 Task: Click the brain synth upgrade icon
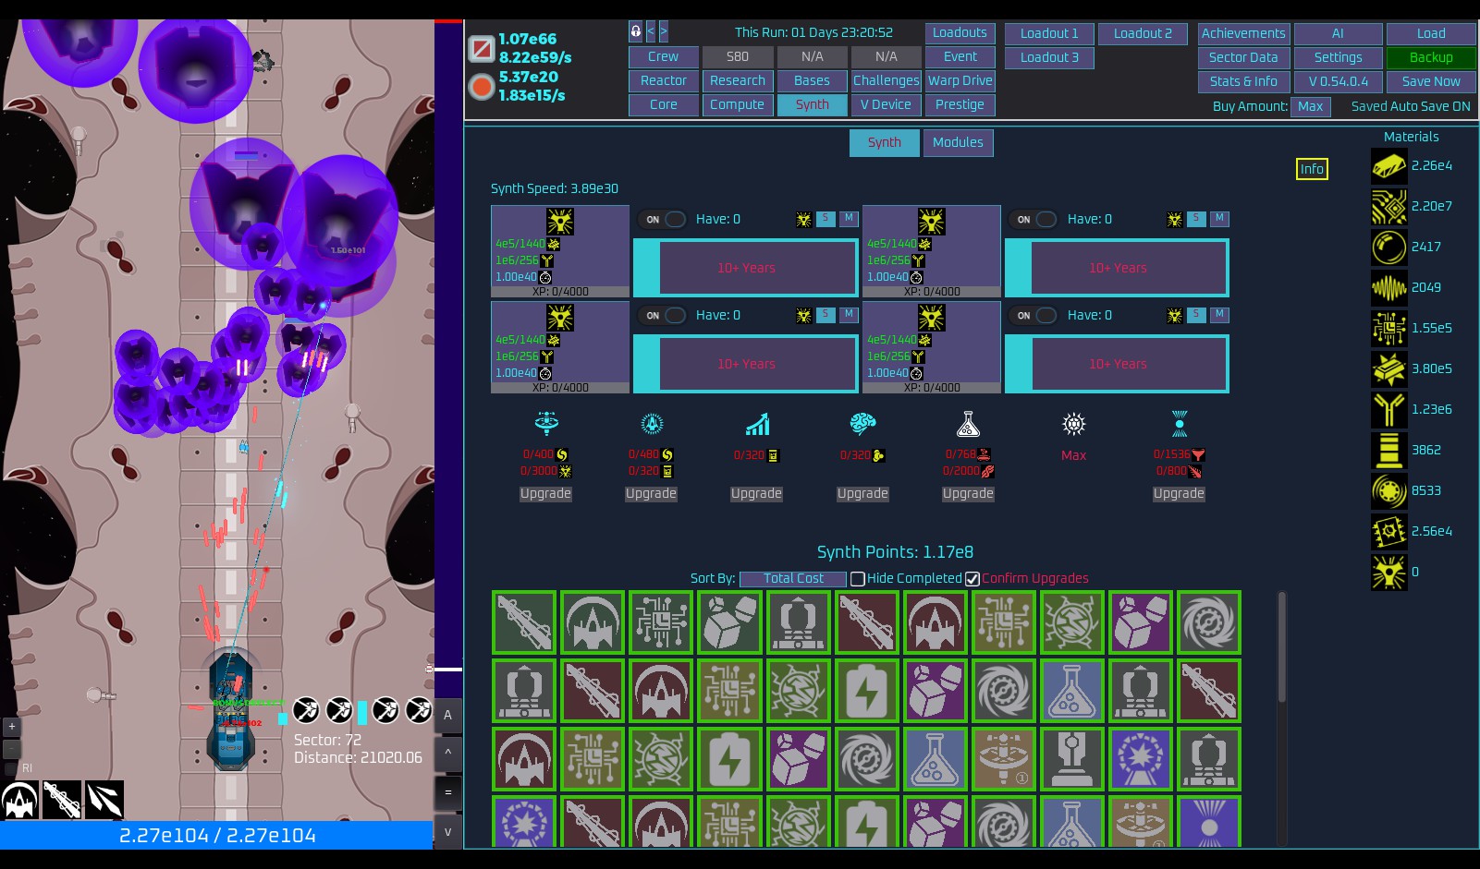tap(862, 424)
